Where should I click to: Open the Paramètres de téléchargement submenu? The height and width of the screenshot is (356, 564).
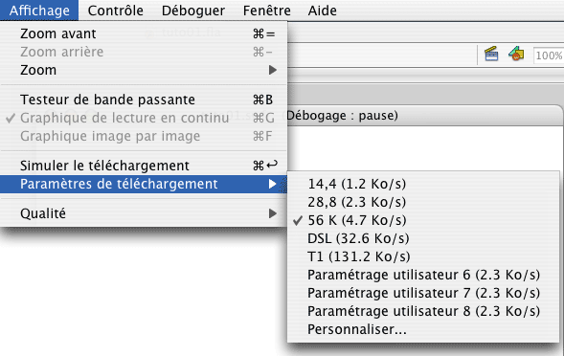[x=144, y=184]
